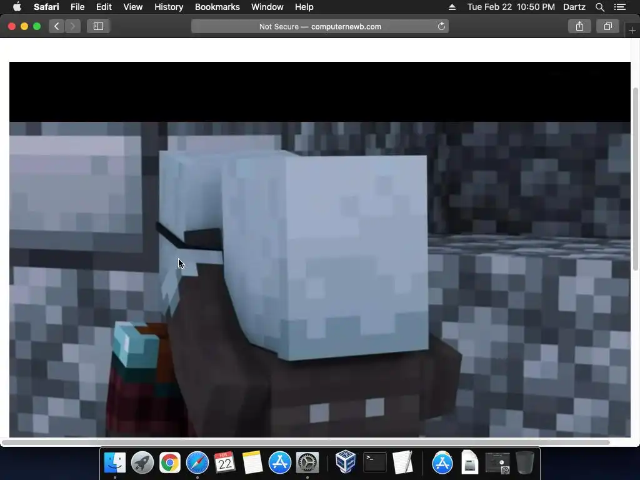The height and width of the screenshot is (480, 640).
Task: Open Finder from the Dock
Action: click(115, 462)
